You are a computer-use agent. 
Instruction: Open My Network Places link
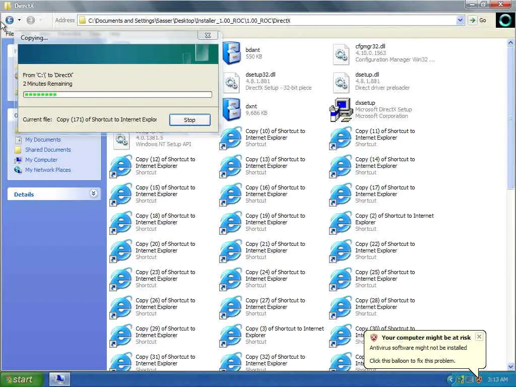point(48,170)
